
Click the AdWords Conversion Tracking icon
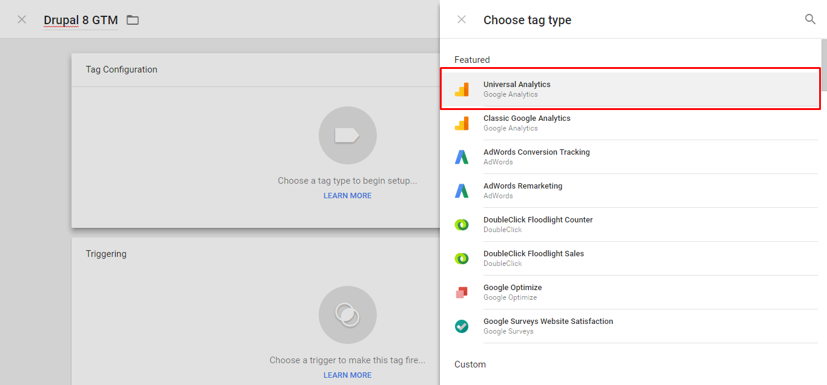462,157
